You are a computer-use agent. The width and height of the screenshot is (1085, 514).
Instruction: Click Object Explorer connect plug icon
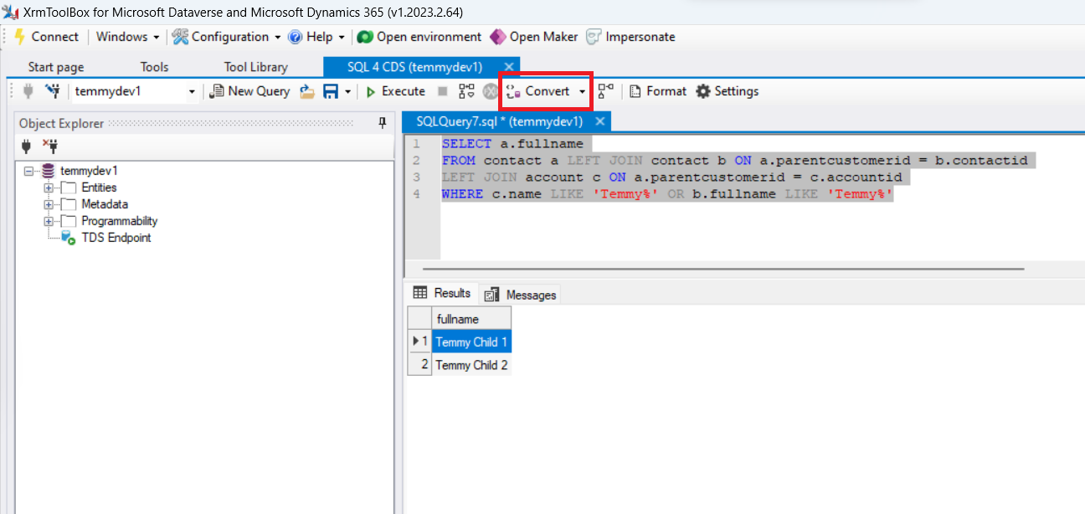26,146
